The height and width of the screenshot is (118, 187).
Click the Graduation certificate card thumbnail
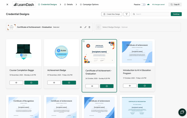coord(99,52)
